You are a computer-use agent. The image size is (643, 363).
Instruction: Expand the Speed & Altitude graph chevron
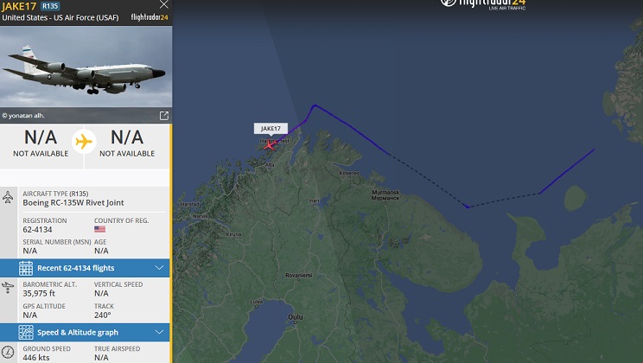click(x=159, y=332)
